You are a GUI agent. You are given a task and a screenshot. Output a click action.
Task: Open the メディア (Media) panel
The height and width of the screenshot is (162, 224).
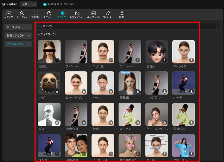9,15
